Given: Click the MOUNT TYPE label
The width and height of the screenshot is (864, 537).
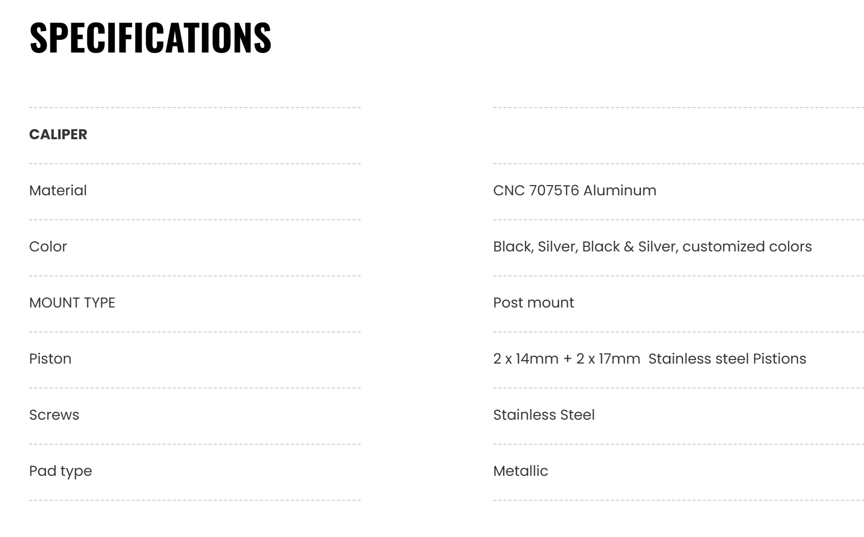Looking at the screenshot, I should 72,303.
